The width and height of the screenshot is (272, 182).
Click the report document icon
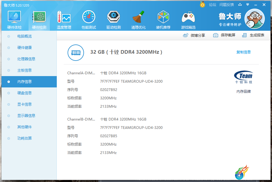click(x=244, y=35)
